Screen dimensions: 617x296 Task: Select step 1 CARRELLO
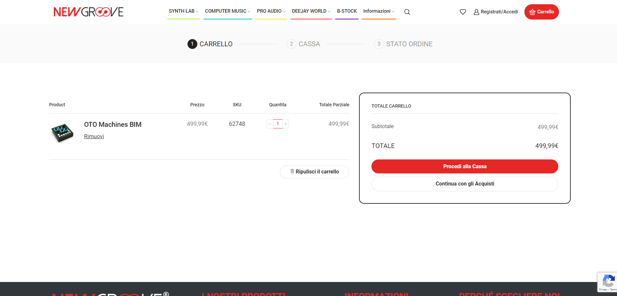click(210, 44)
